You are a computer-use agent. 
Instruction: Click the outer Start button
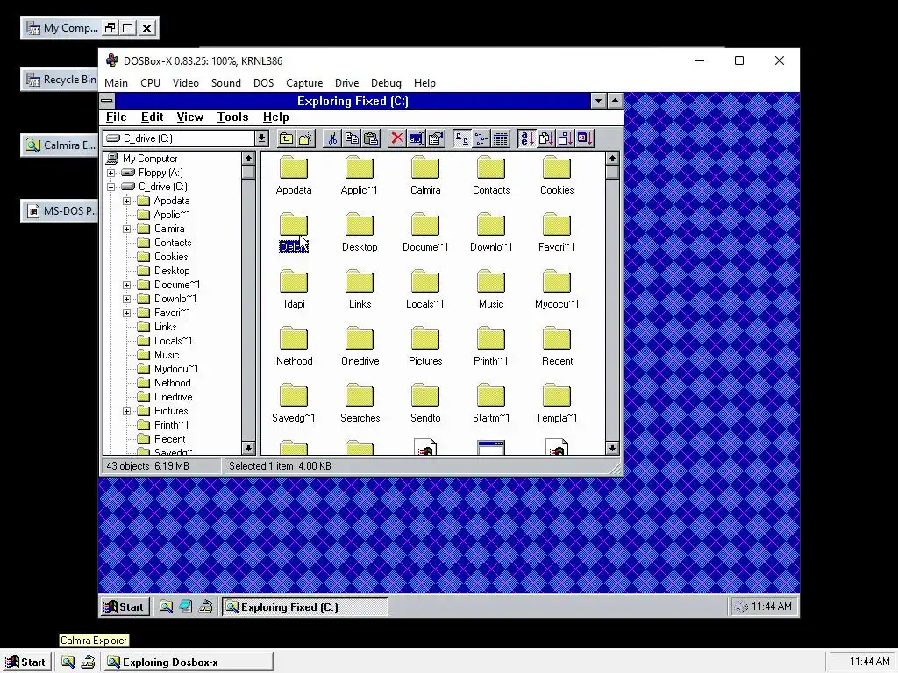coord(25,662)
